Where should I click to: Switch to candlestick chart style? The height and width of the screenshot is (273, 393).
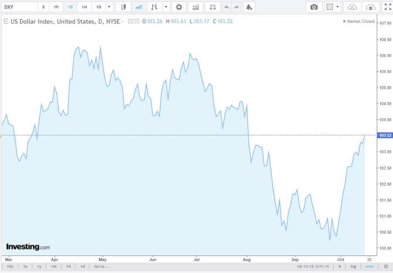coord(123,7)
